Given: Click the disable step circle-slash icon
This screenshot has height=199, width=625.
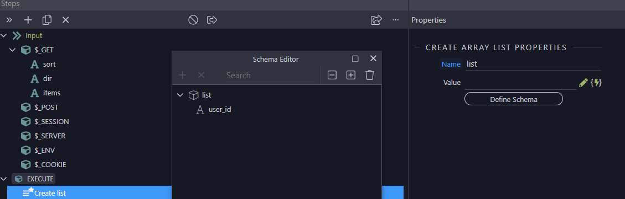Looking at the screenshot, I should point(193,20).
